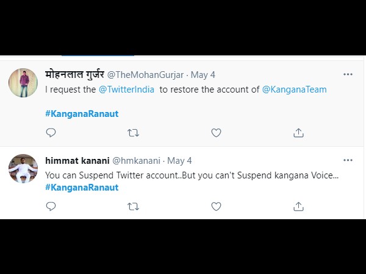The height and width of the screenshot is (274, 366).
Task: Open more options on himmat kanani's tweet
Action: point(348,161)
